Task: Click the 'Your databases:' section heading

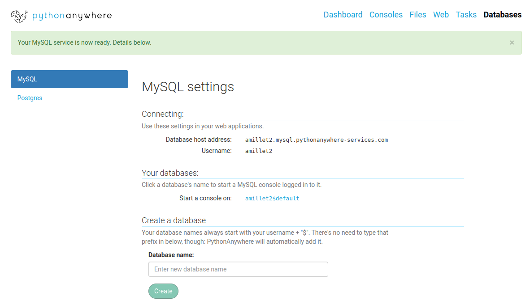Action: 170,173
